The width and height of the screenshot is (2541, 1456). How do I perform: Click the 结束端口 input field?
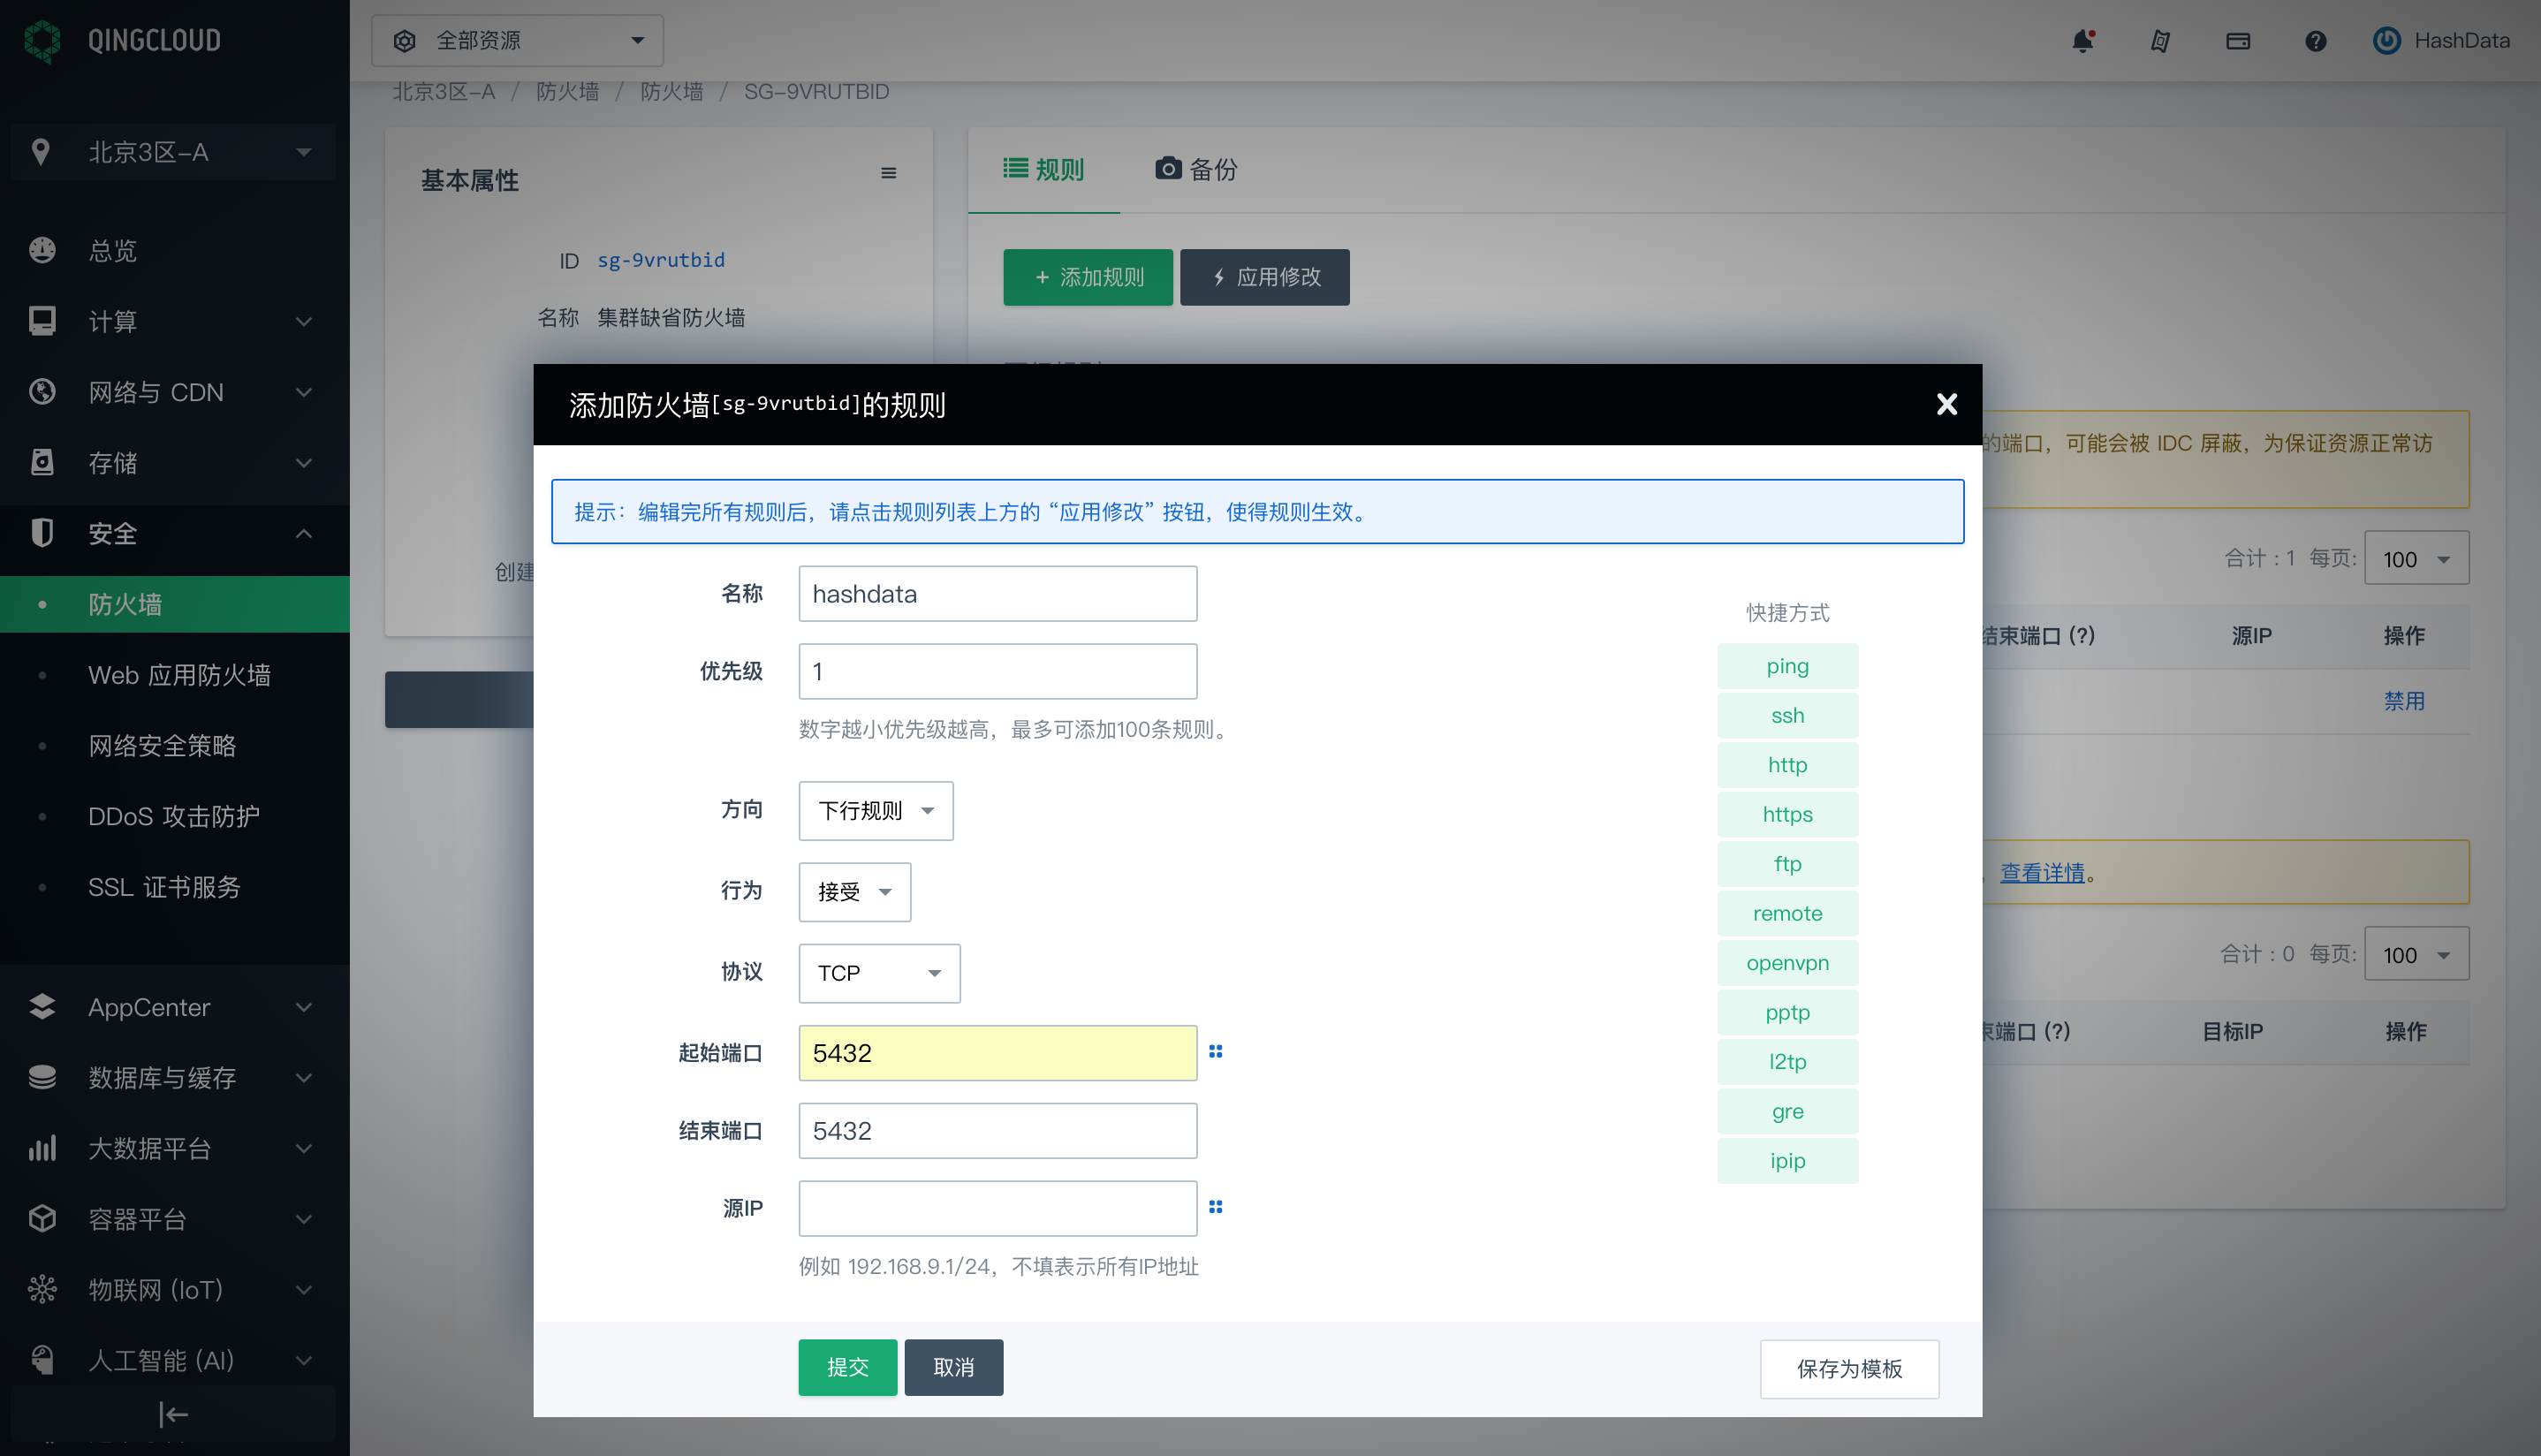click(997, 1130)
